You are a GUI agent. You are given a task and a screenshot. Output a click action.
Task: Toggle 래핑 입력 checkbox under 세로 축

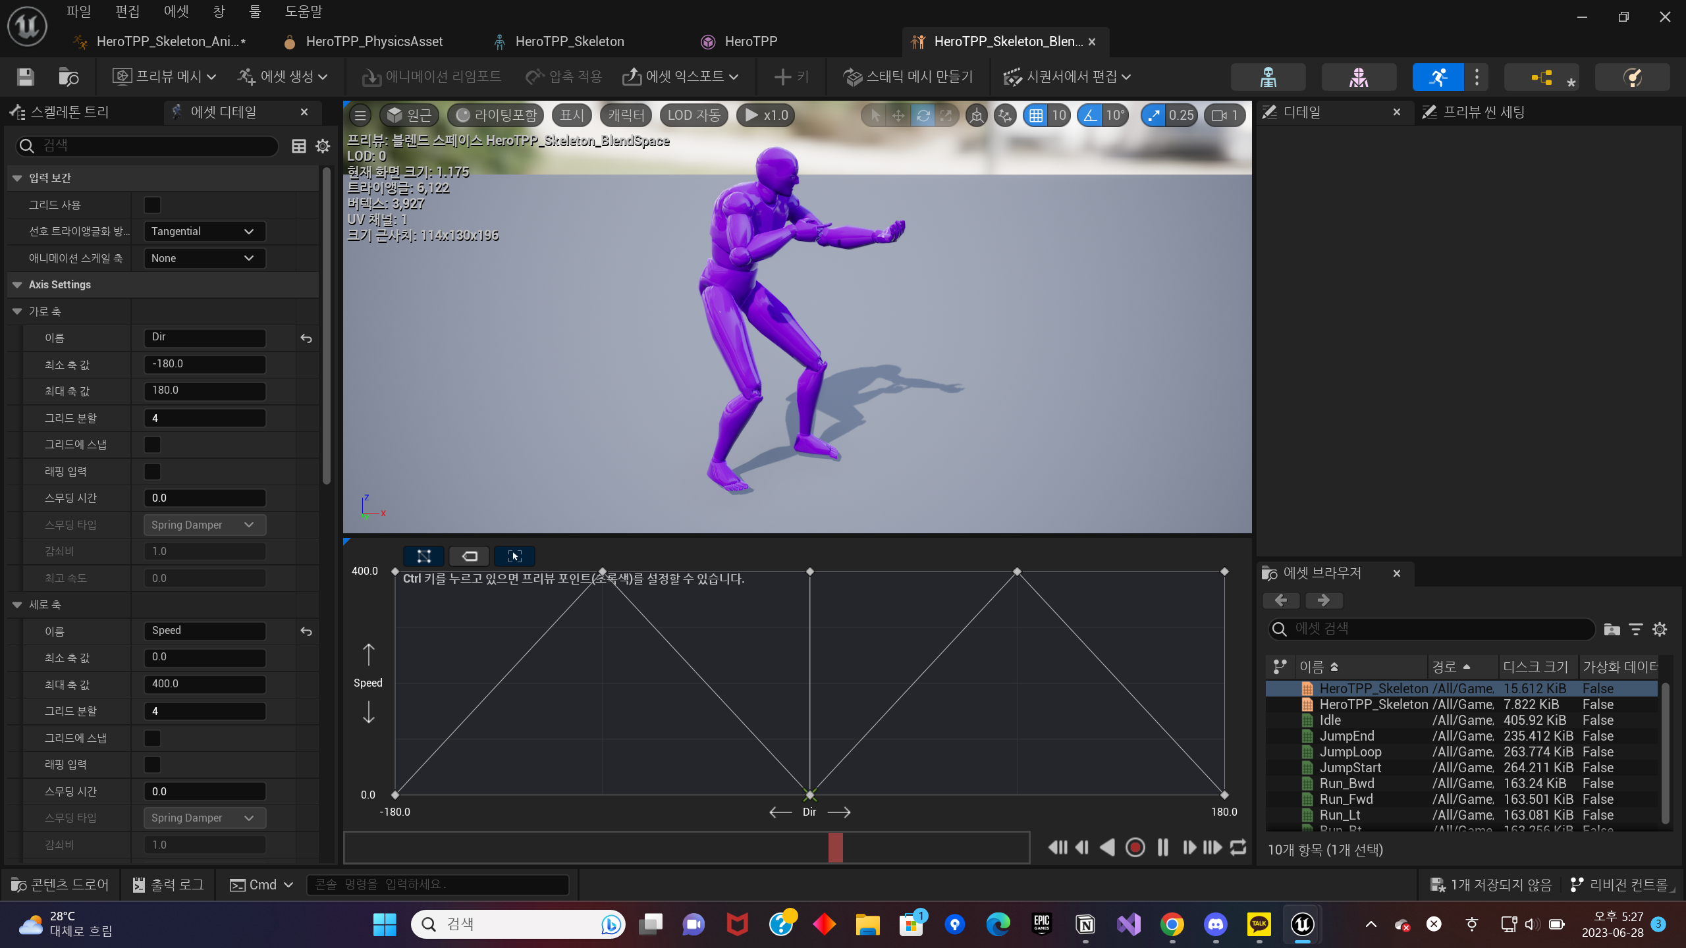click(152, 765)
